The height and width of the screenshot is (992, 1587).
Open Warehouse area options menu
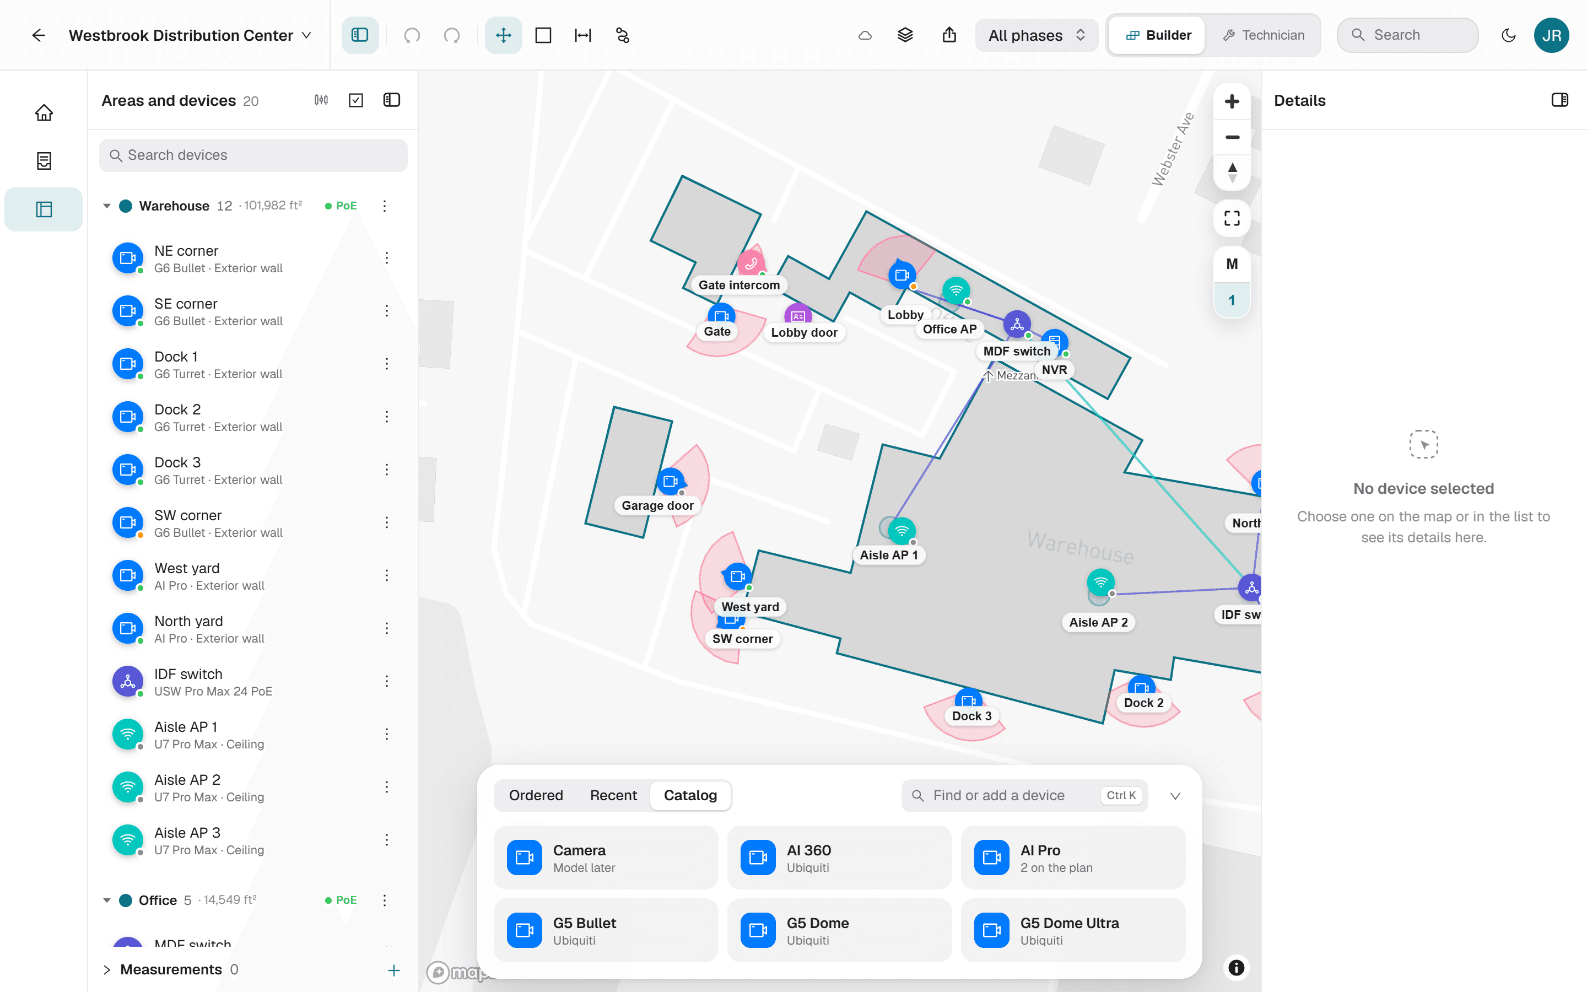click(x=384, y=206)
